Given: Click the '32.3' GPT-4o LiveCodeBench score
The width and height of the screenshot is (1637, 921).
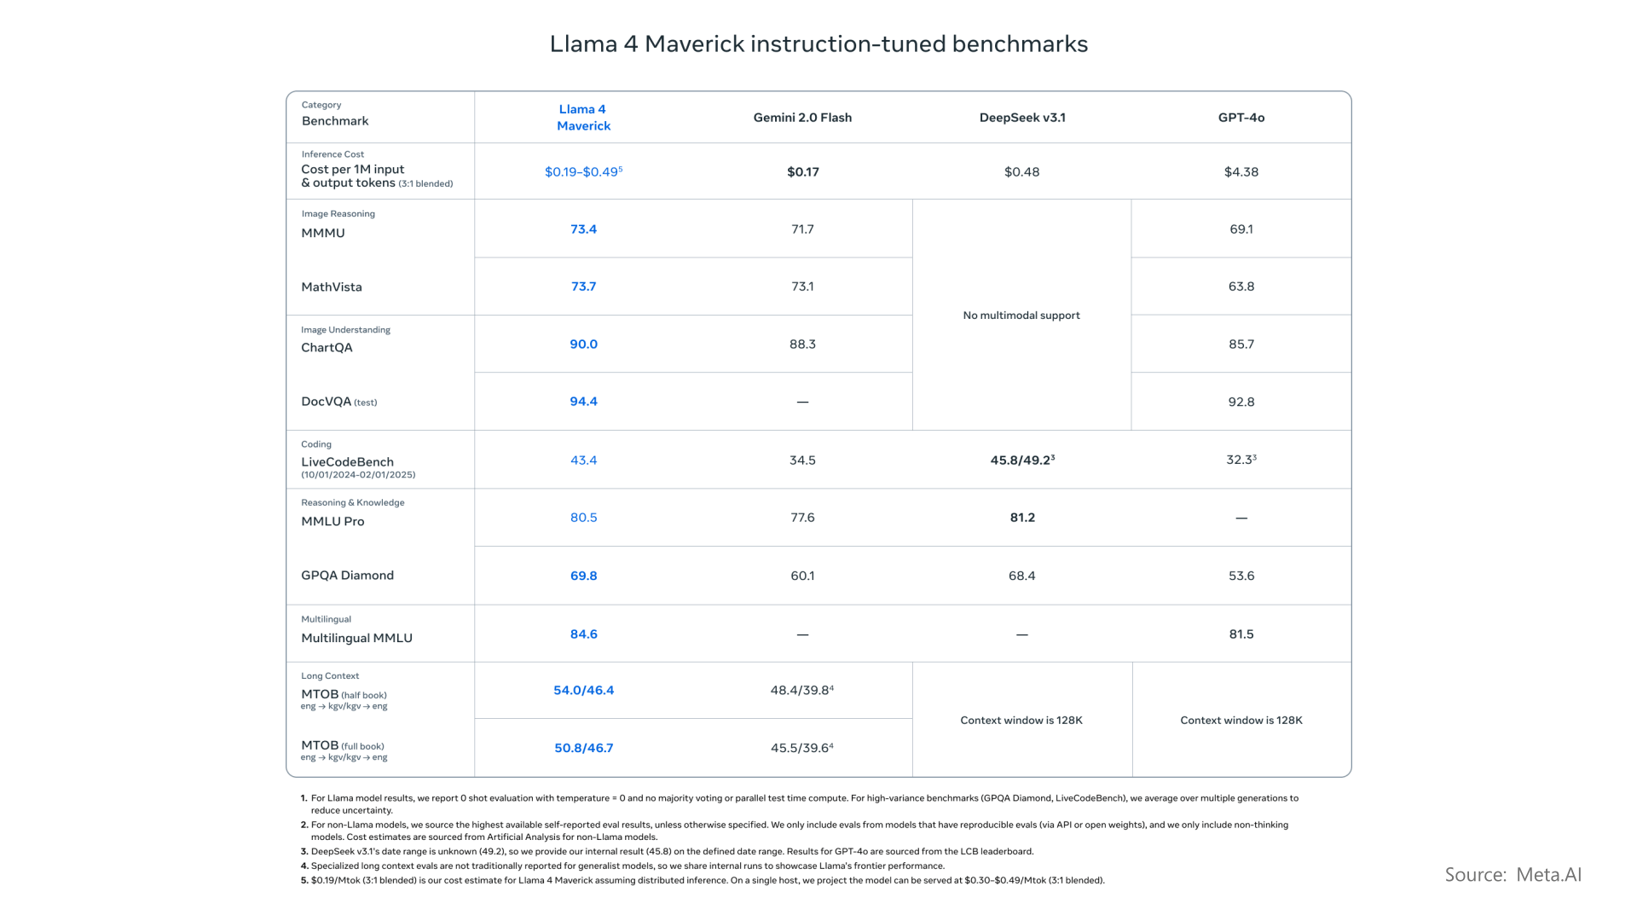Looking at the screenshot, I should (x=1241, y=460).
